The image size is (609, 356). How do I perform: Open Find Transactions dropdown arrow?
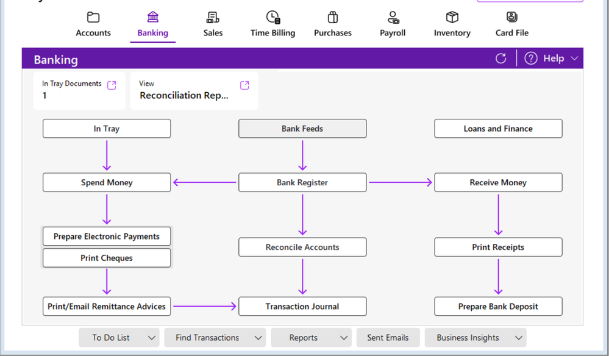pyautogui.click(x=258, y=338)
